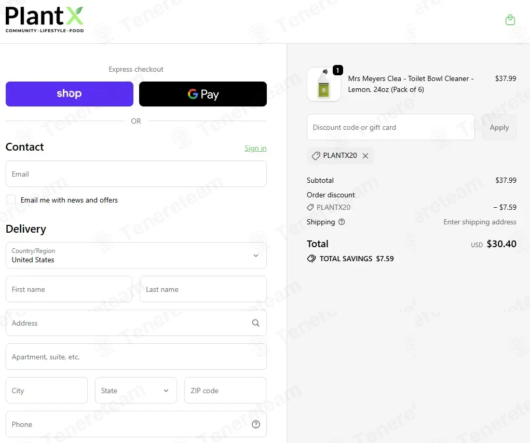Expand the State dropdown
The width and height of the screenshot is (530, 443).
(x=136, y=390)
